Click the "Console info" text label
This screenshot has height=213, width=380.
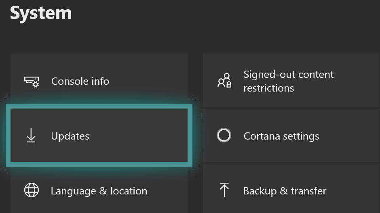(80, 81)
